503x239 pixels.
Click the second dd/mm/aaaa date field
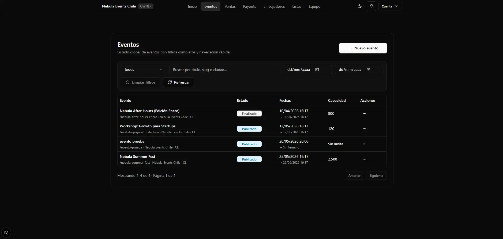click(x=359, y=69)
